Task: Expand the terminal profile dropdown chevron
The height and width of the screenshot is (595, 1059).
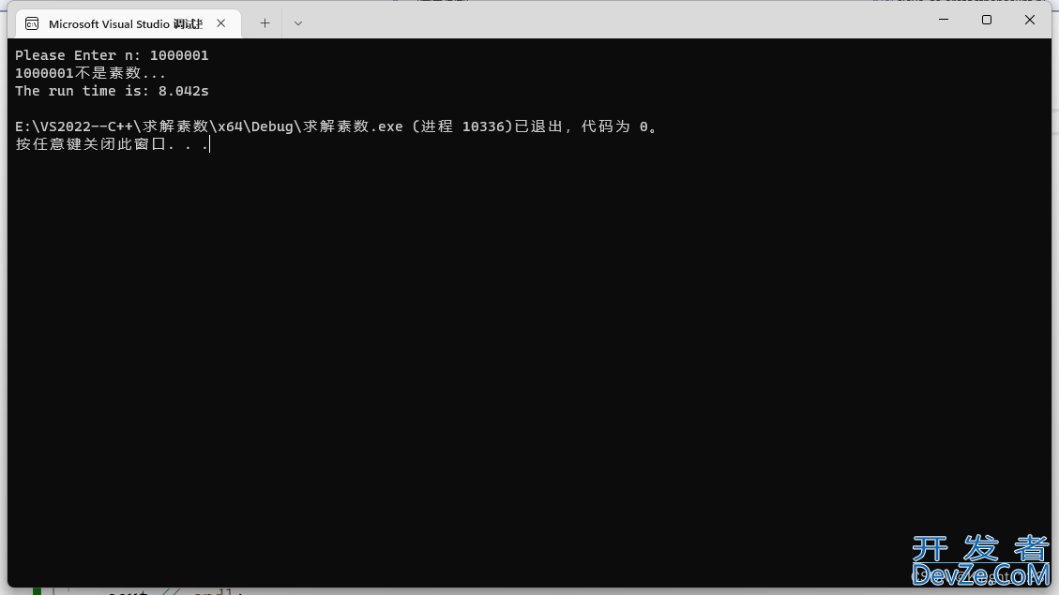Action: (298, 23)
